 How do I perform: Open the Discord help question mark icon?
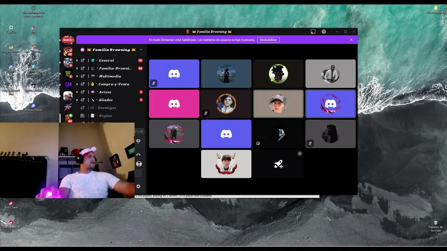pos(324,32)
